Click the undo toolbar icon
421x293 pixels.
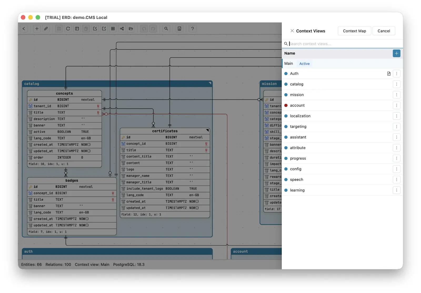click(144, 29)
